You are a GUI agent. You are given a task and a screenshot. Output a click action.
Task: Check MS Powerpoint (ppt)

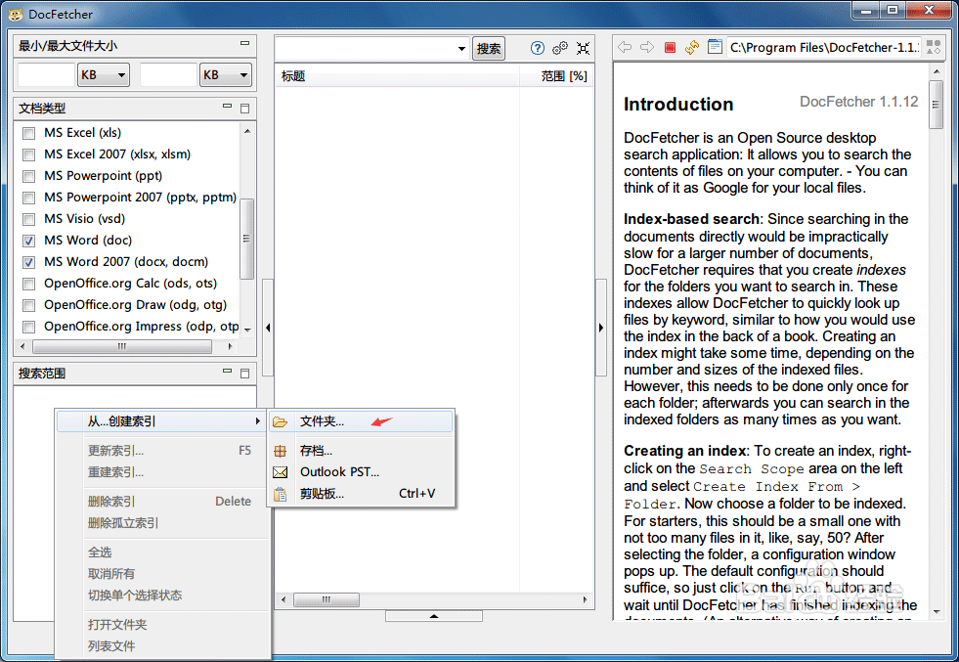(28, 176)
